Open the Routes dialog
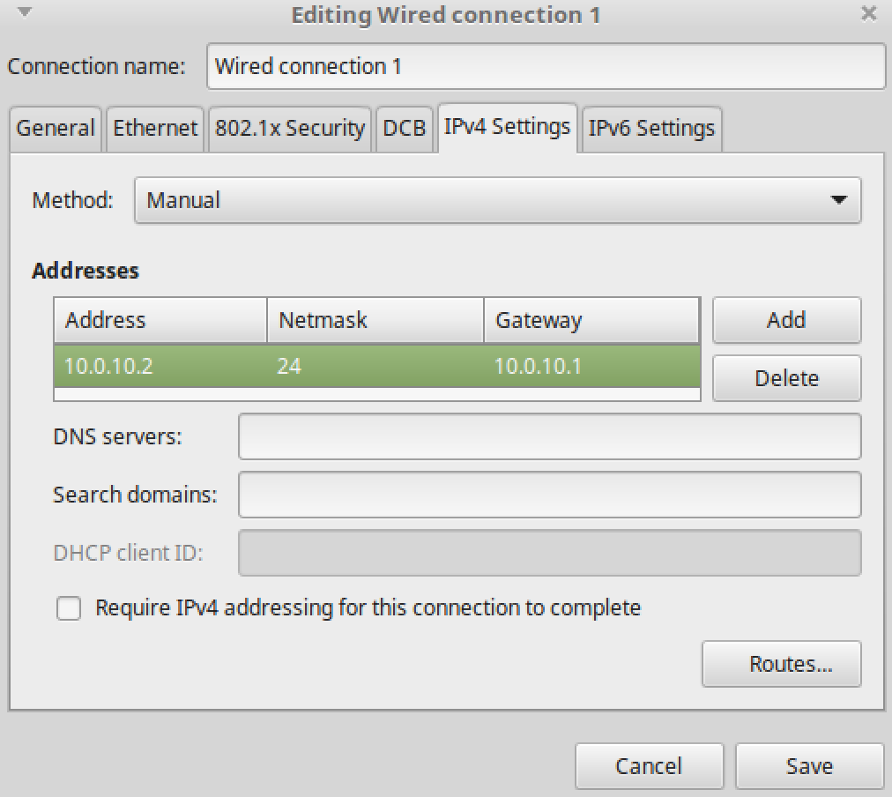The height and width of the screenshot is (797, 892). point(781,664)
